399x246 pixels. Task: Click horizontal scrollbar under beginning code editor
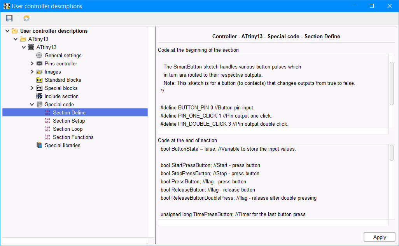pyautogui.click(x=273, y=131)
